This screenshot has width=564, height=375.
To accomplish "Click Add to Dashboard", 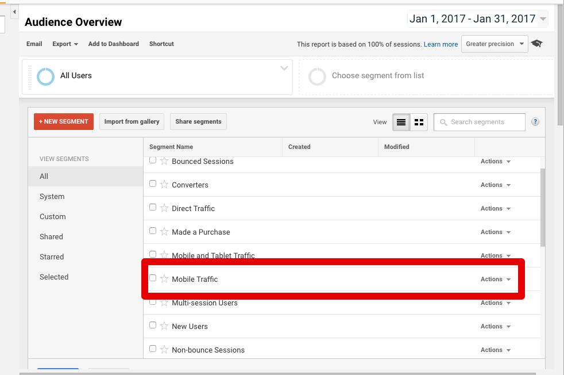I will 114,44.
